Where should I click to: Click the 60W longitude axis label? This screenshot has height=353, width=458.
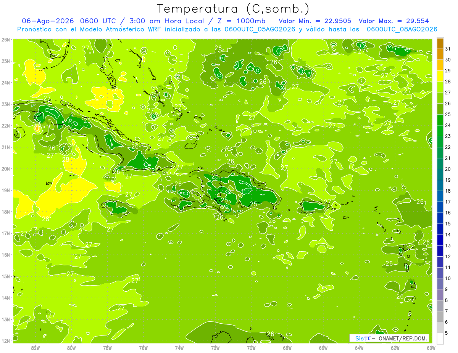(x=431, y=348)
